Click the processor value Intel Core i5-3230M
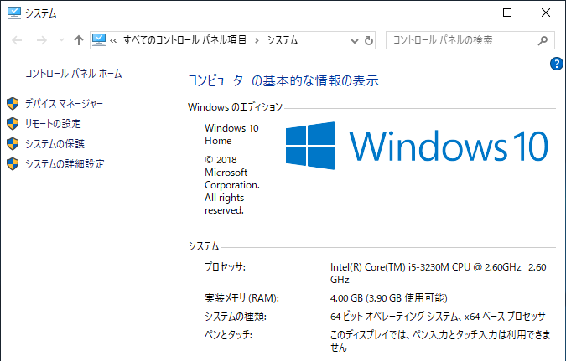The image size is (566, 361). [439, 273]
